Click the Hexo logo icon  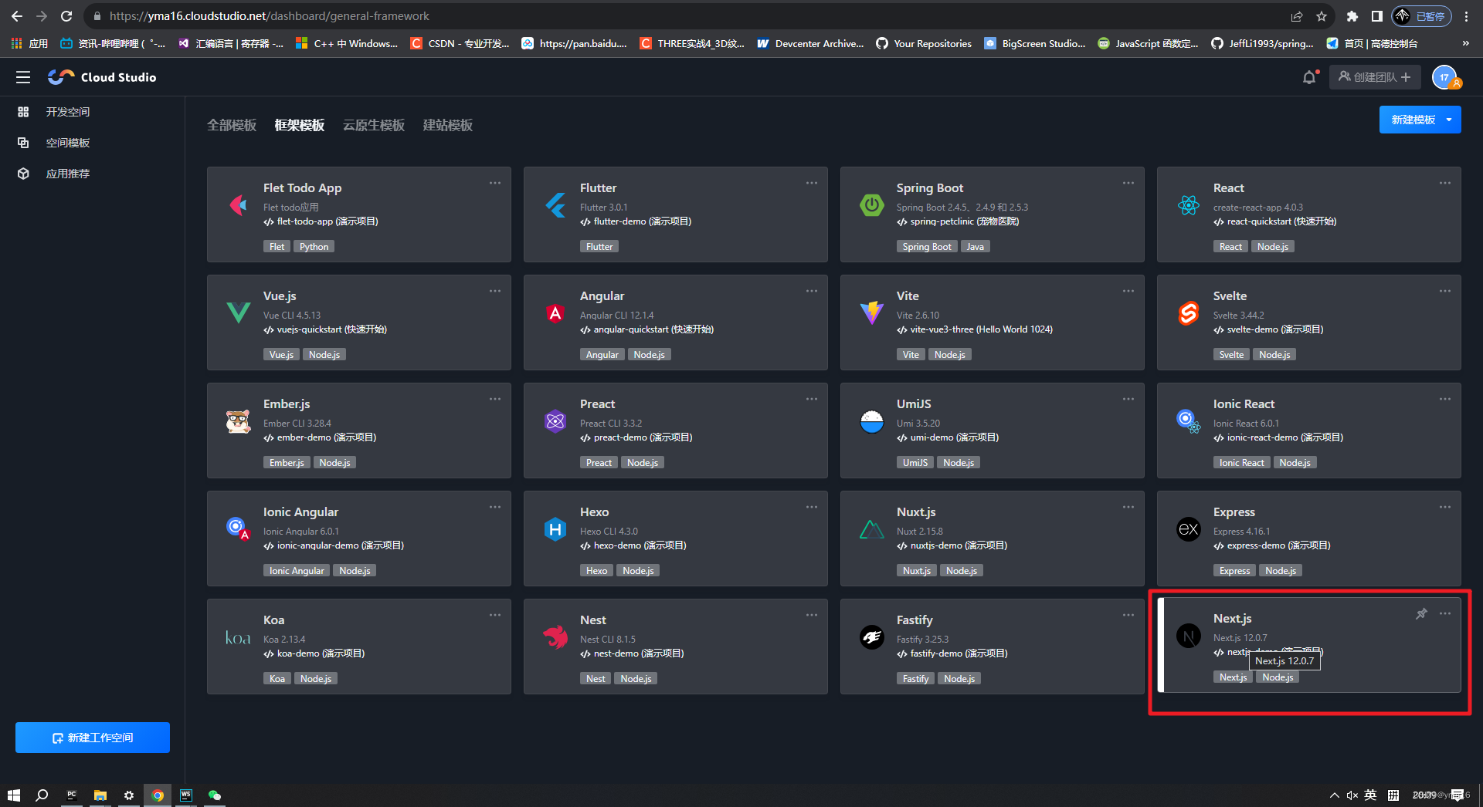[x=555, y=529]
